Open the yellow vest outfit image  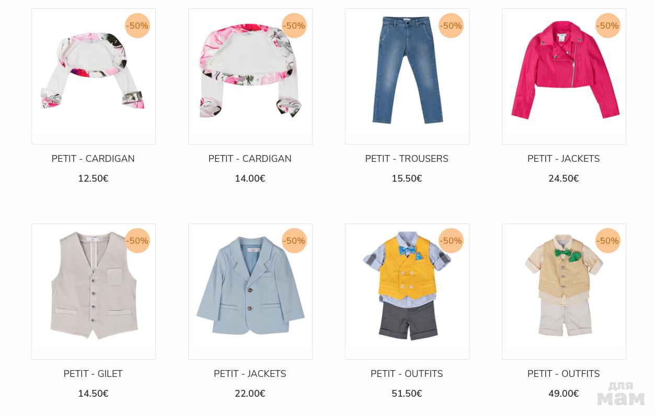pos(407,291)
